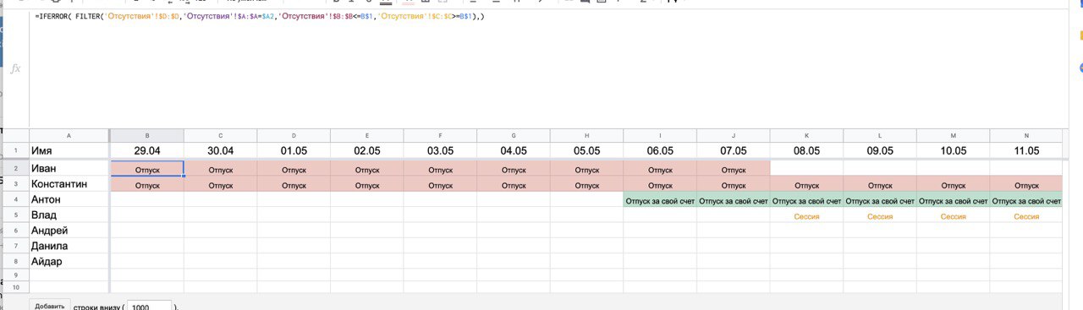Select column M header
1083x310 pixels.
[x=953, y=136]
